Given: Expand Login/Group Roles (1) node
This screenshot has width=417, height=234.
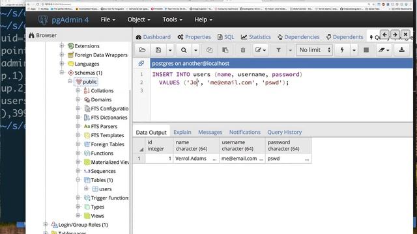Looking at the screenshot, I should (x=46, y=224).
